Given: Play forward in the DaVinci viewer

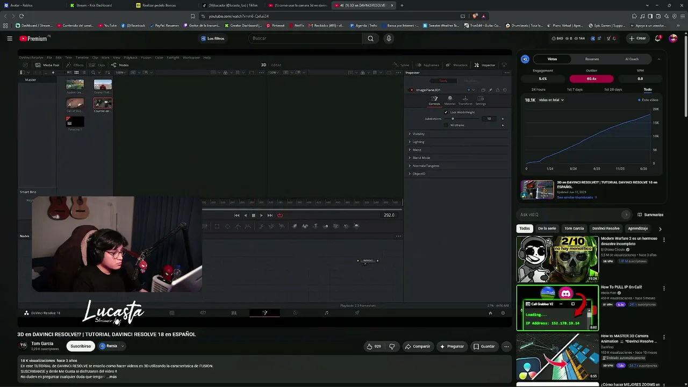Looking at the screenshot, I should coord(262,215).
